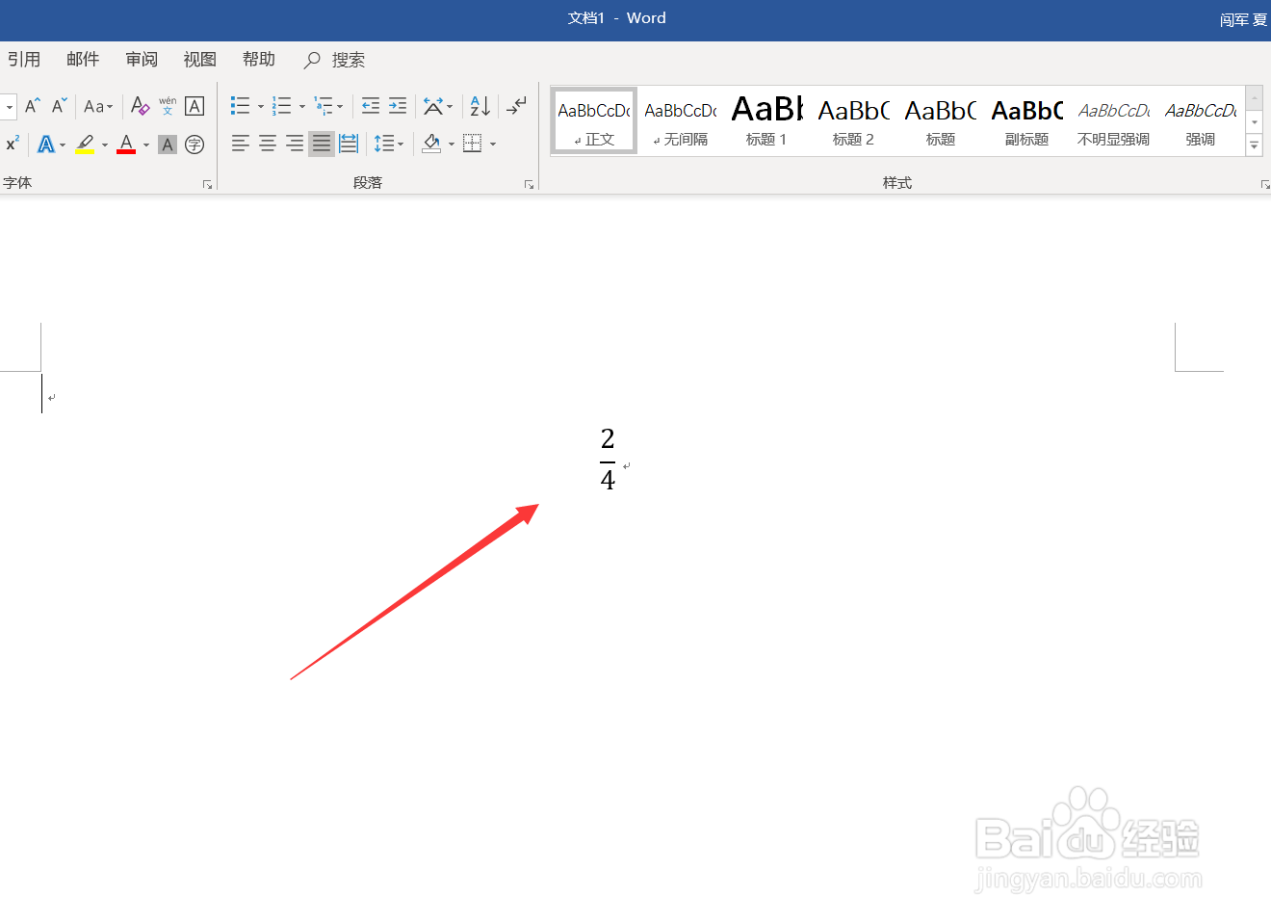Open Text Effects dropdown arrow
This screenshot has height=922, width=1271.
[63, 145]
